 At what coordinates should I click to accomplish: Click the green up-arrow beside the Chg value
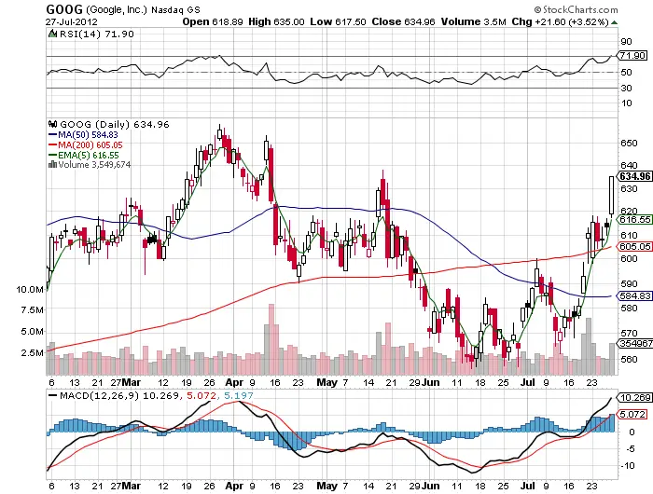click(614, 22)
